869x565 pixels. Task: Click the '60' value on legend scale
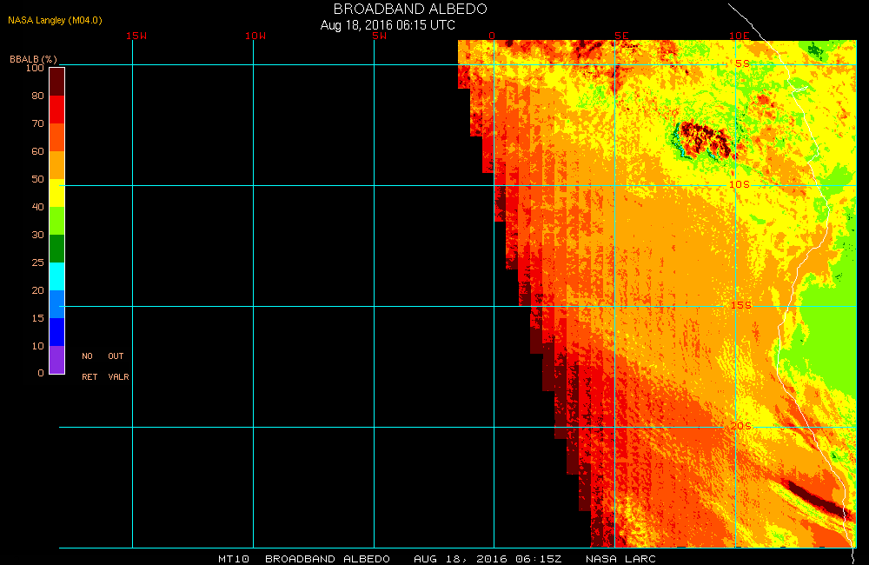pyautogui.click(x=37, y=151)
